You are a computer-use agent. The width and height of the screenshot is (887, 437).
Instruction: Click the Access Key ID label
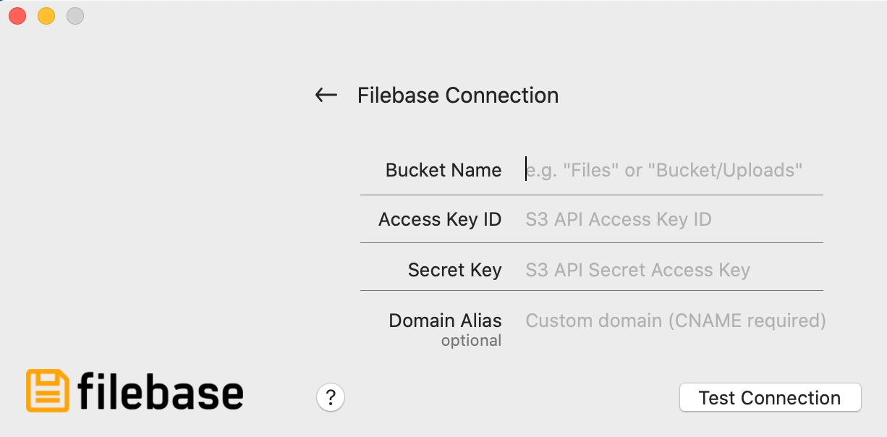pyautogui.click(x=440, y=219)
